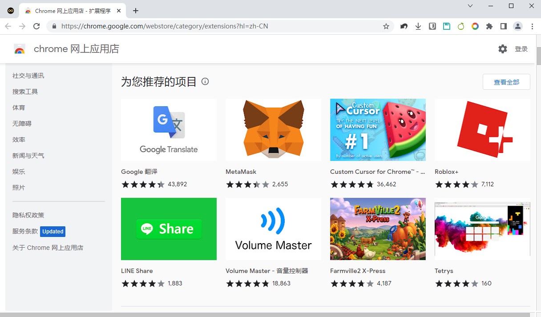This screenshot has height=317, width=541.
Task: Bookmark this page with the star icon
Action: pos(386,26)
